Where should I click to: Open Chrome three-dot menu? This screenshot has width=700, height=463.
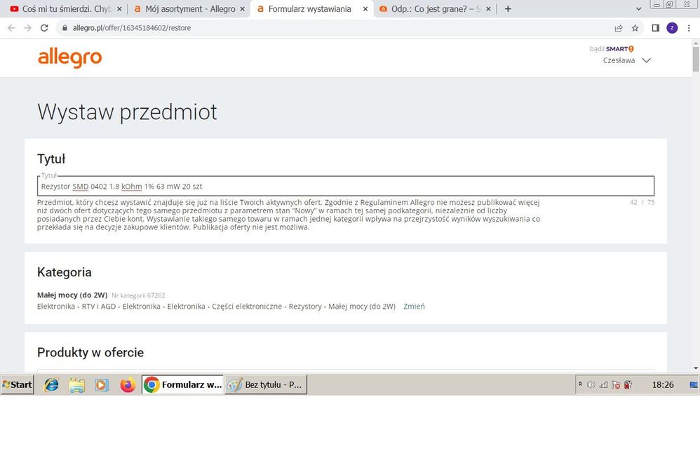(x=689, y=28)
